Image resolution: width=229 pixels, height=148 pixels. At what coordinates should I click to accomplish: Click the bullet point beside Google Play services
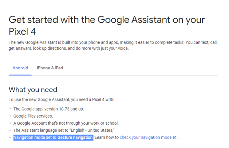click(10, 116)
